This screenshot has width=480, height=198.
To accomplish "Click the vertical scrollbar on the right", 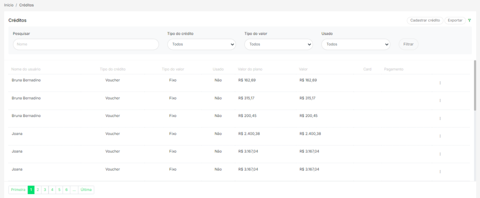I will pyautogui.click(x=475, y=84).
